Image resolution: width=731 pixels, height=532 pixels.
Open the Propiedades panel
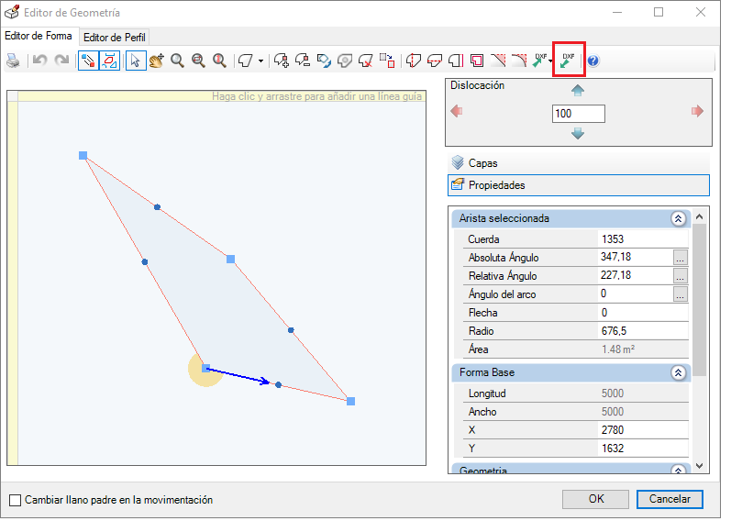click(x=579, y=185)
